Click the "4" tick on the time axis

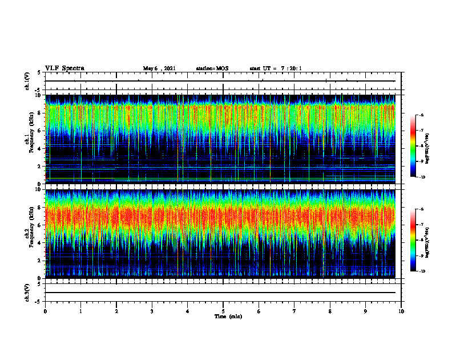(x=188, y=311)
